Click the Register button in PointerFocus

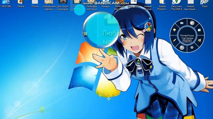[187, 41]
